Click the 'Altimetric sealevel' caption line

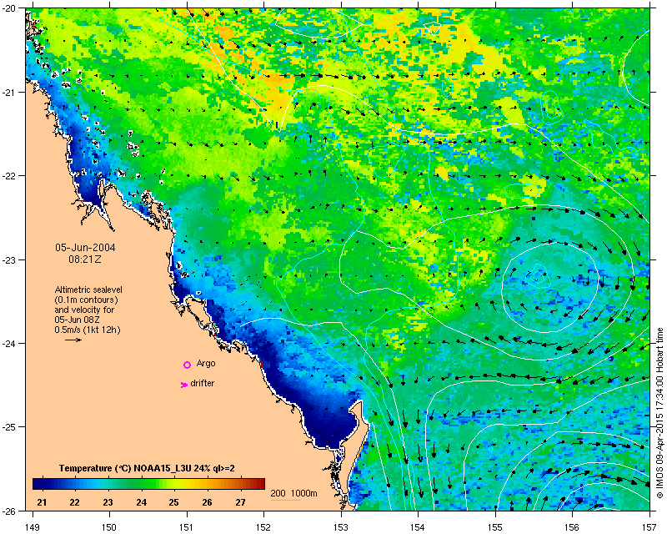click(x=88, y=290)
